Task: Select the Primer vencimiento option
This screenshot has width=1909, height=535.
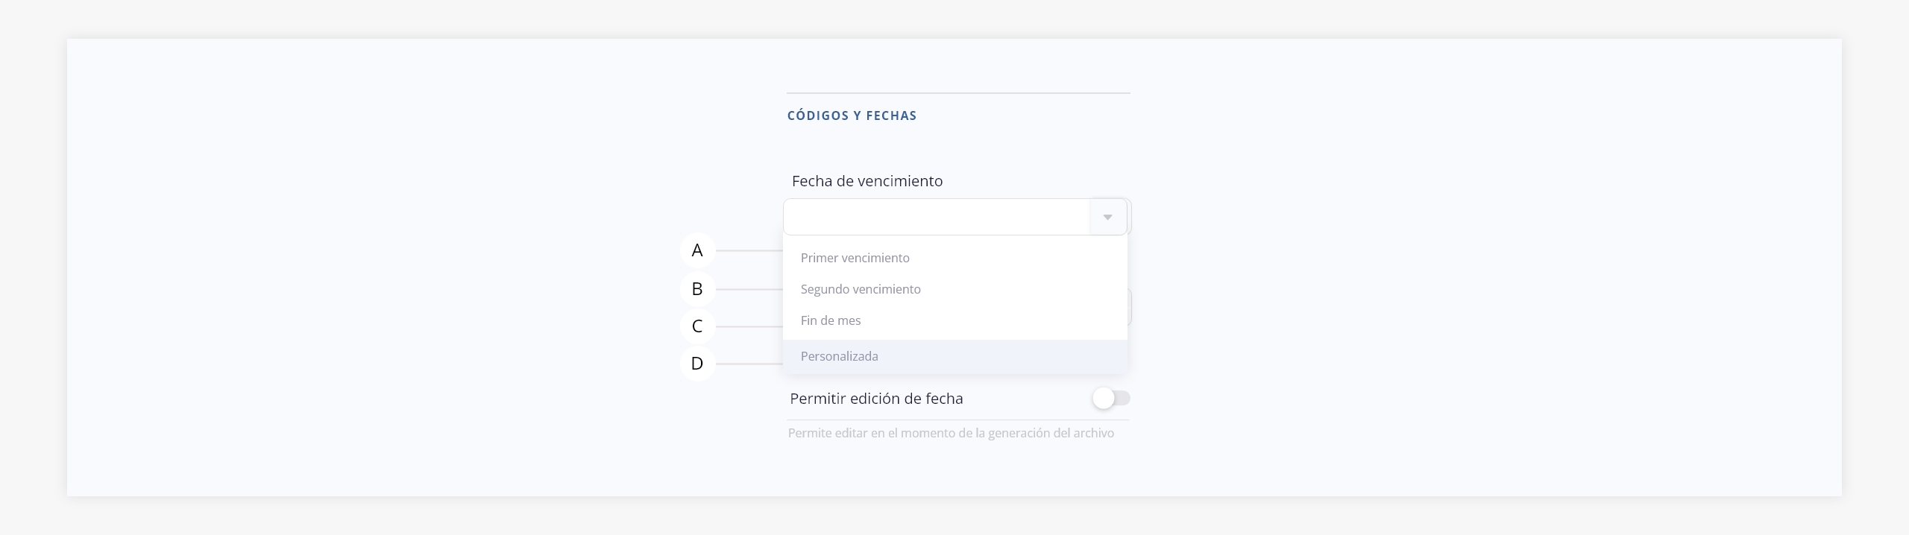Action: click(855, 258)
